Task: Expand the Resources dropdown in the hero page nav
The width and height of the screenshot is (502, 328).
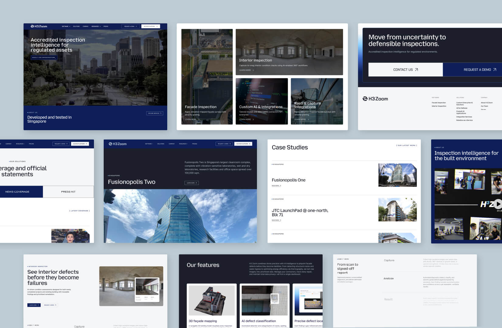Action: pos(96,26)
